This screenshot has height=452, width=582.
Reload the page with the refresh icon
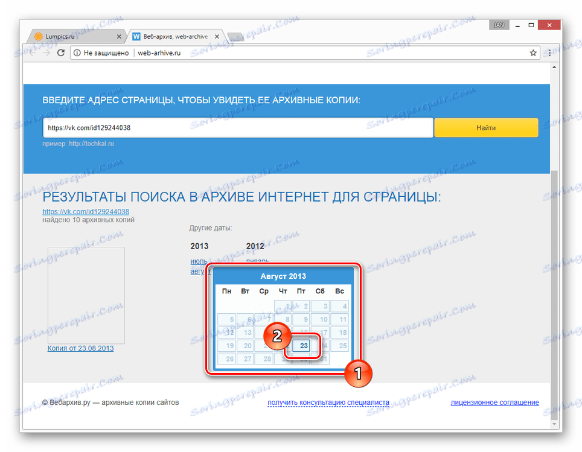(61, 53)
